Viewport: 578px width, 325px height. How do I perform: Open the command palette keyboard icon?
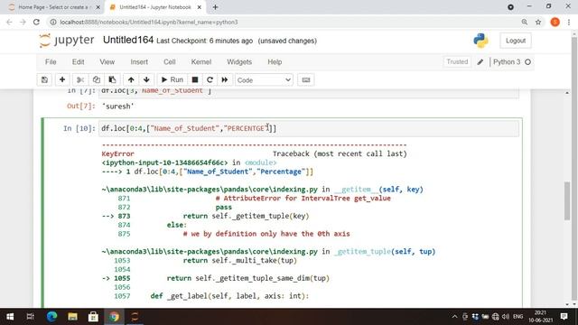306,80
